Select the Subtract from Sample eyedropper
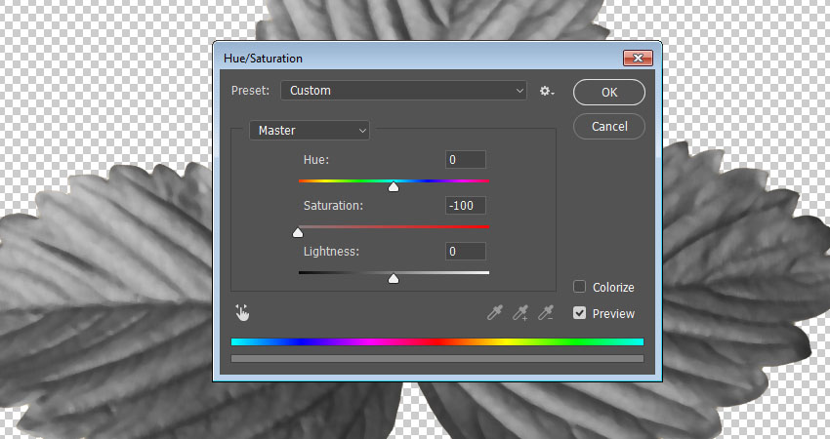The height and width of the screenshot is (439, 830). click(x=546, y=313)
